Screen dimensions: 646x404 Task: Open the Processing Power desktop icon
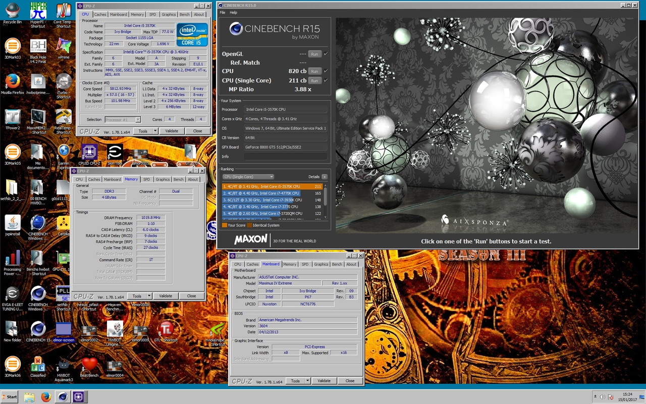pos(12,261)
